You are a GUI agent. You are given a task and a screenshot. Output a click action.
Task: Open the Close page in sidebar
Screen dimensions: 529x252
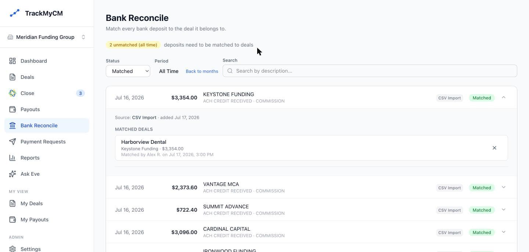tap(47, 93)
